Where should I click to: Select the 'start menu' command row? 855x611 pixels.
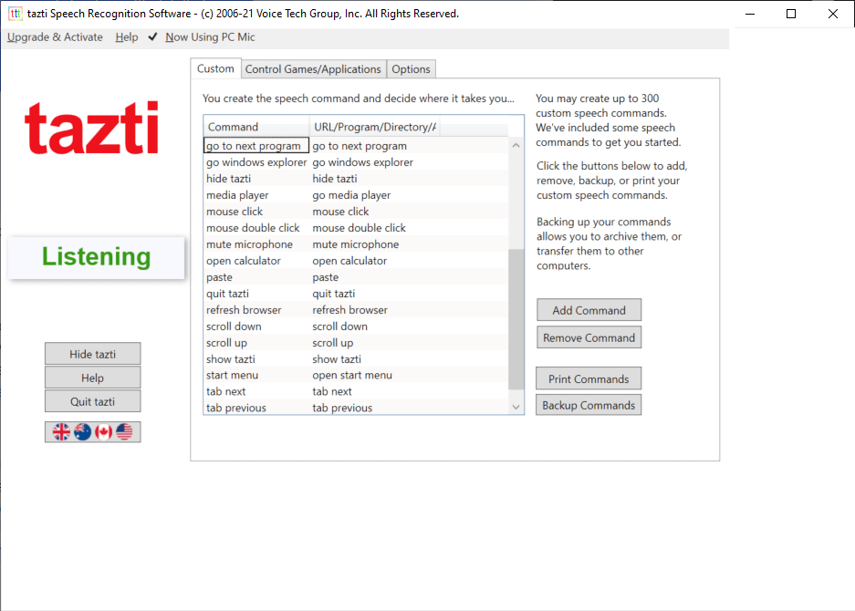coord(356,375)
